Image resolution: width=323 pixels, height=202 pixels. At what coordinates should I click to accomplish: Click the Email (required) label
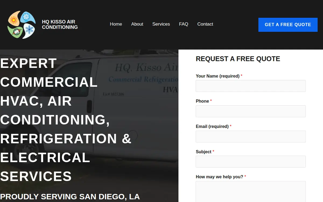tap(213, 126)
